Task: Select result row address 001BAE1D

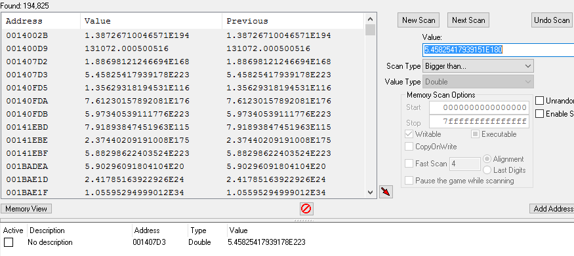Action: [x=27, y=179]
